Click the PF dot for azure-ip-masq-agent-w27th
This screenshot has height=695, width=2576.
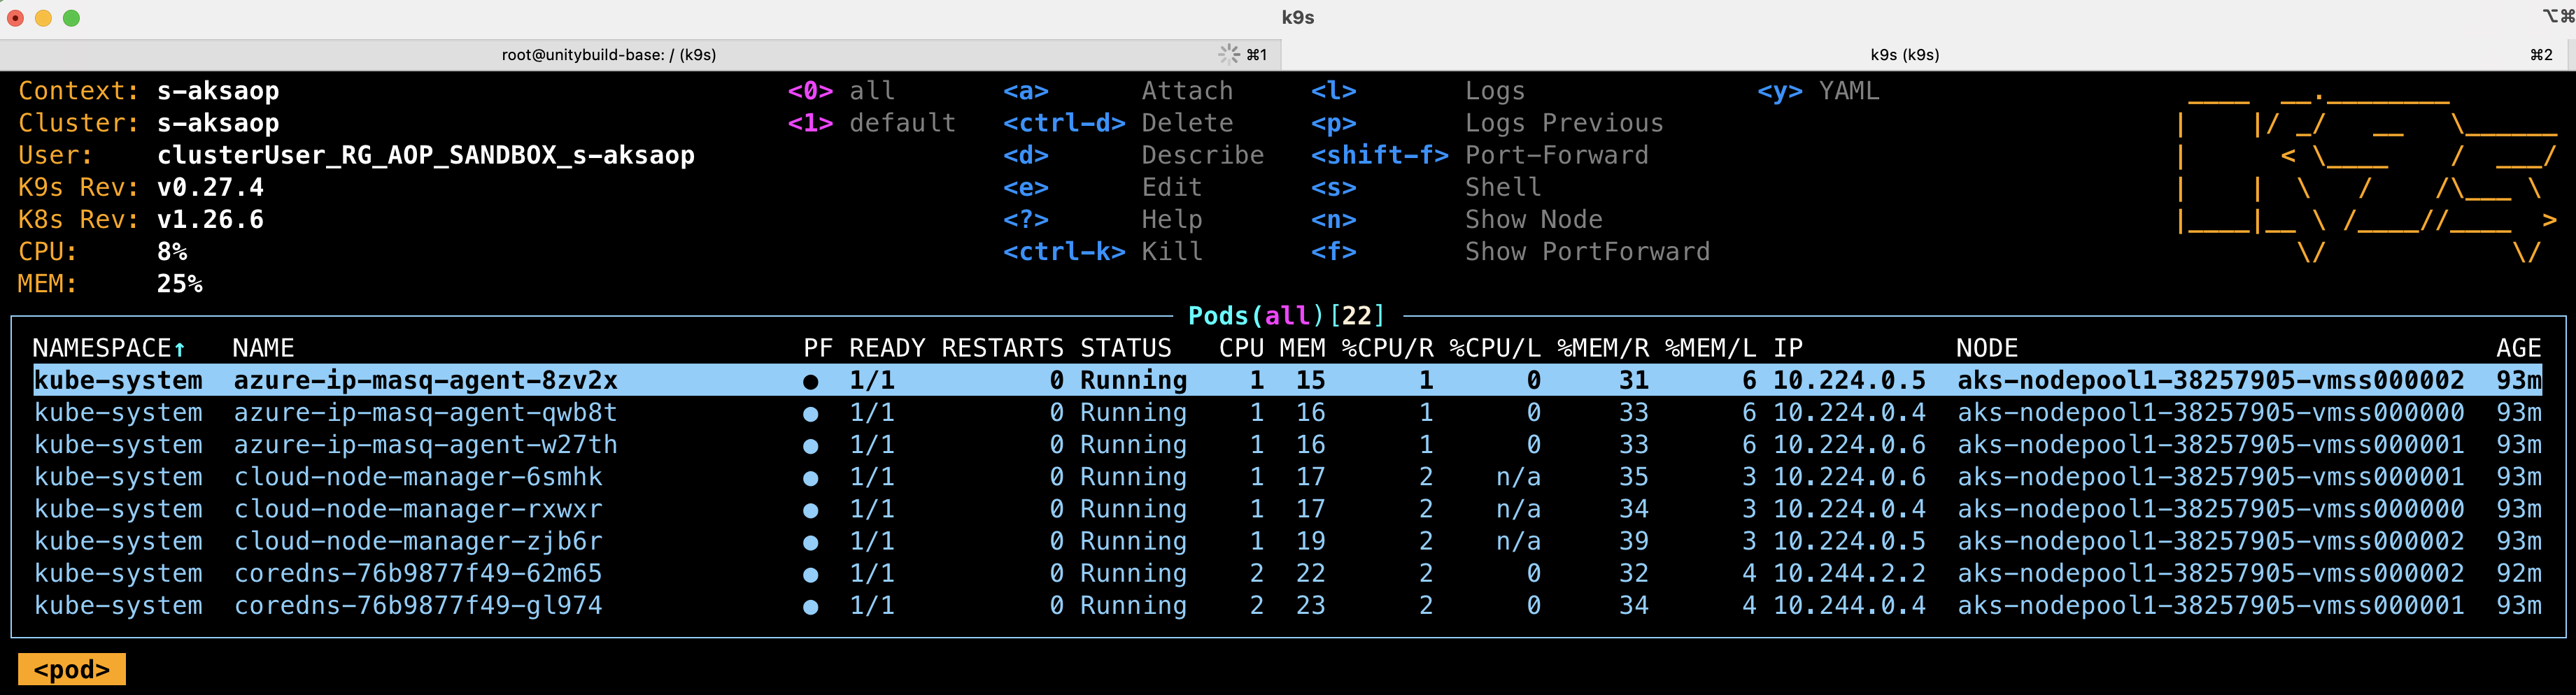click(810, 445)
